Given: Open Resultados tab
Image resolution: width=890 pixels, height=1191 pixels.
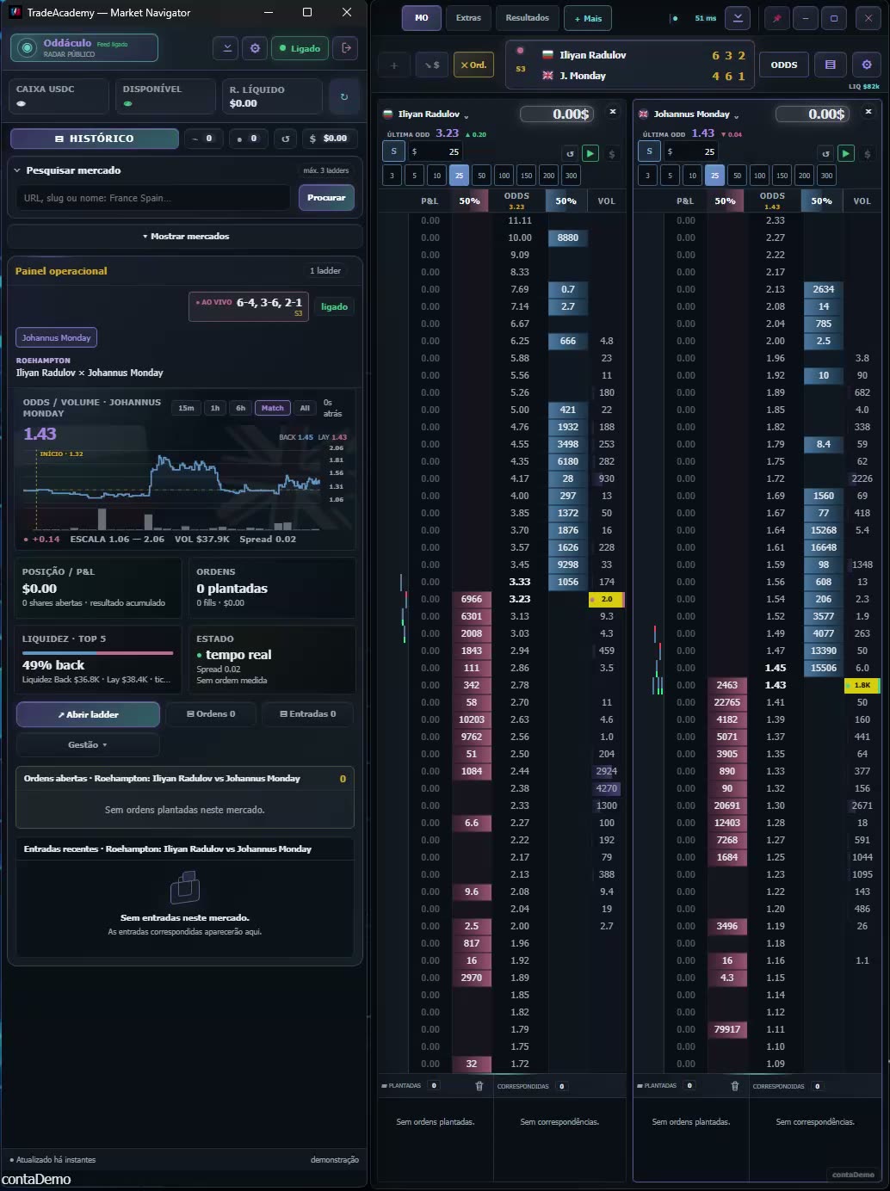Looking at the screenshot, I should tap(527, 18).
